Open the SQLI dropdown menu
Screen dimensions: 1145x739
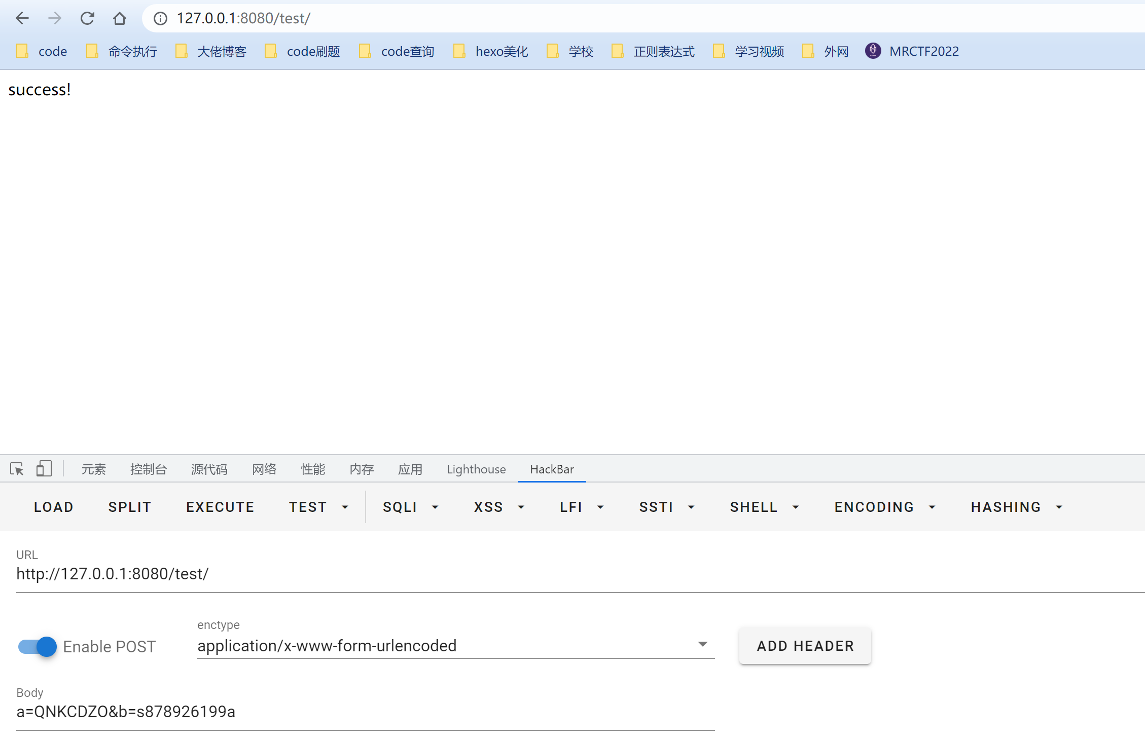[x=410, y=507]
